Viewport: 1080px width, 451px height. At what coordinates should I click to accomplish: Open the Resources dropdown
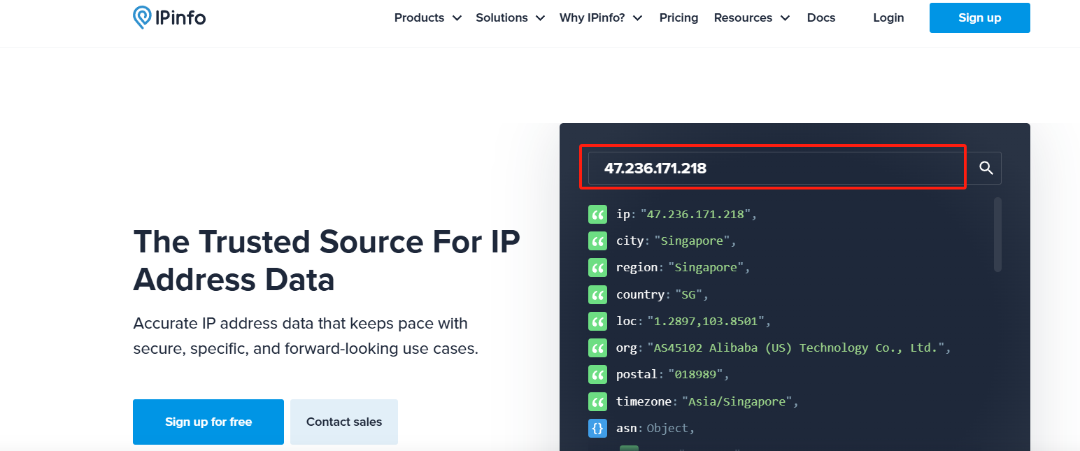pos(751,18)
